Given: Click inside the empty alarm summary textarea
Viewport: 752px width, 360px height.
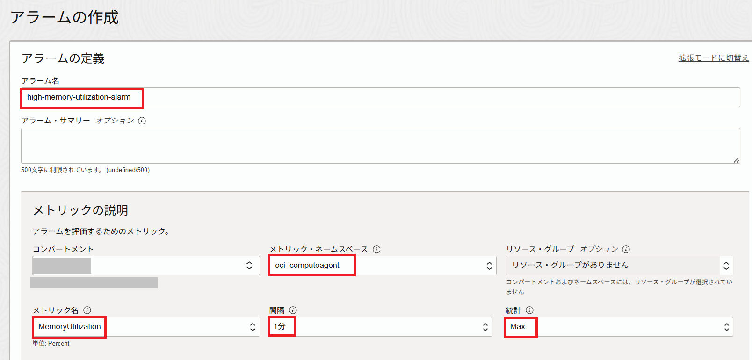Looking at the screenshot, I should tap(380, 145).
